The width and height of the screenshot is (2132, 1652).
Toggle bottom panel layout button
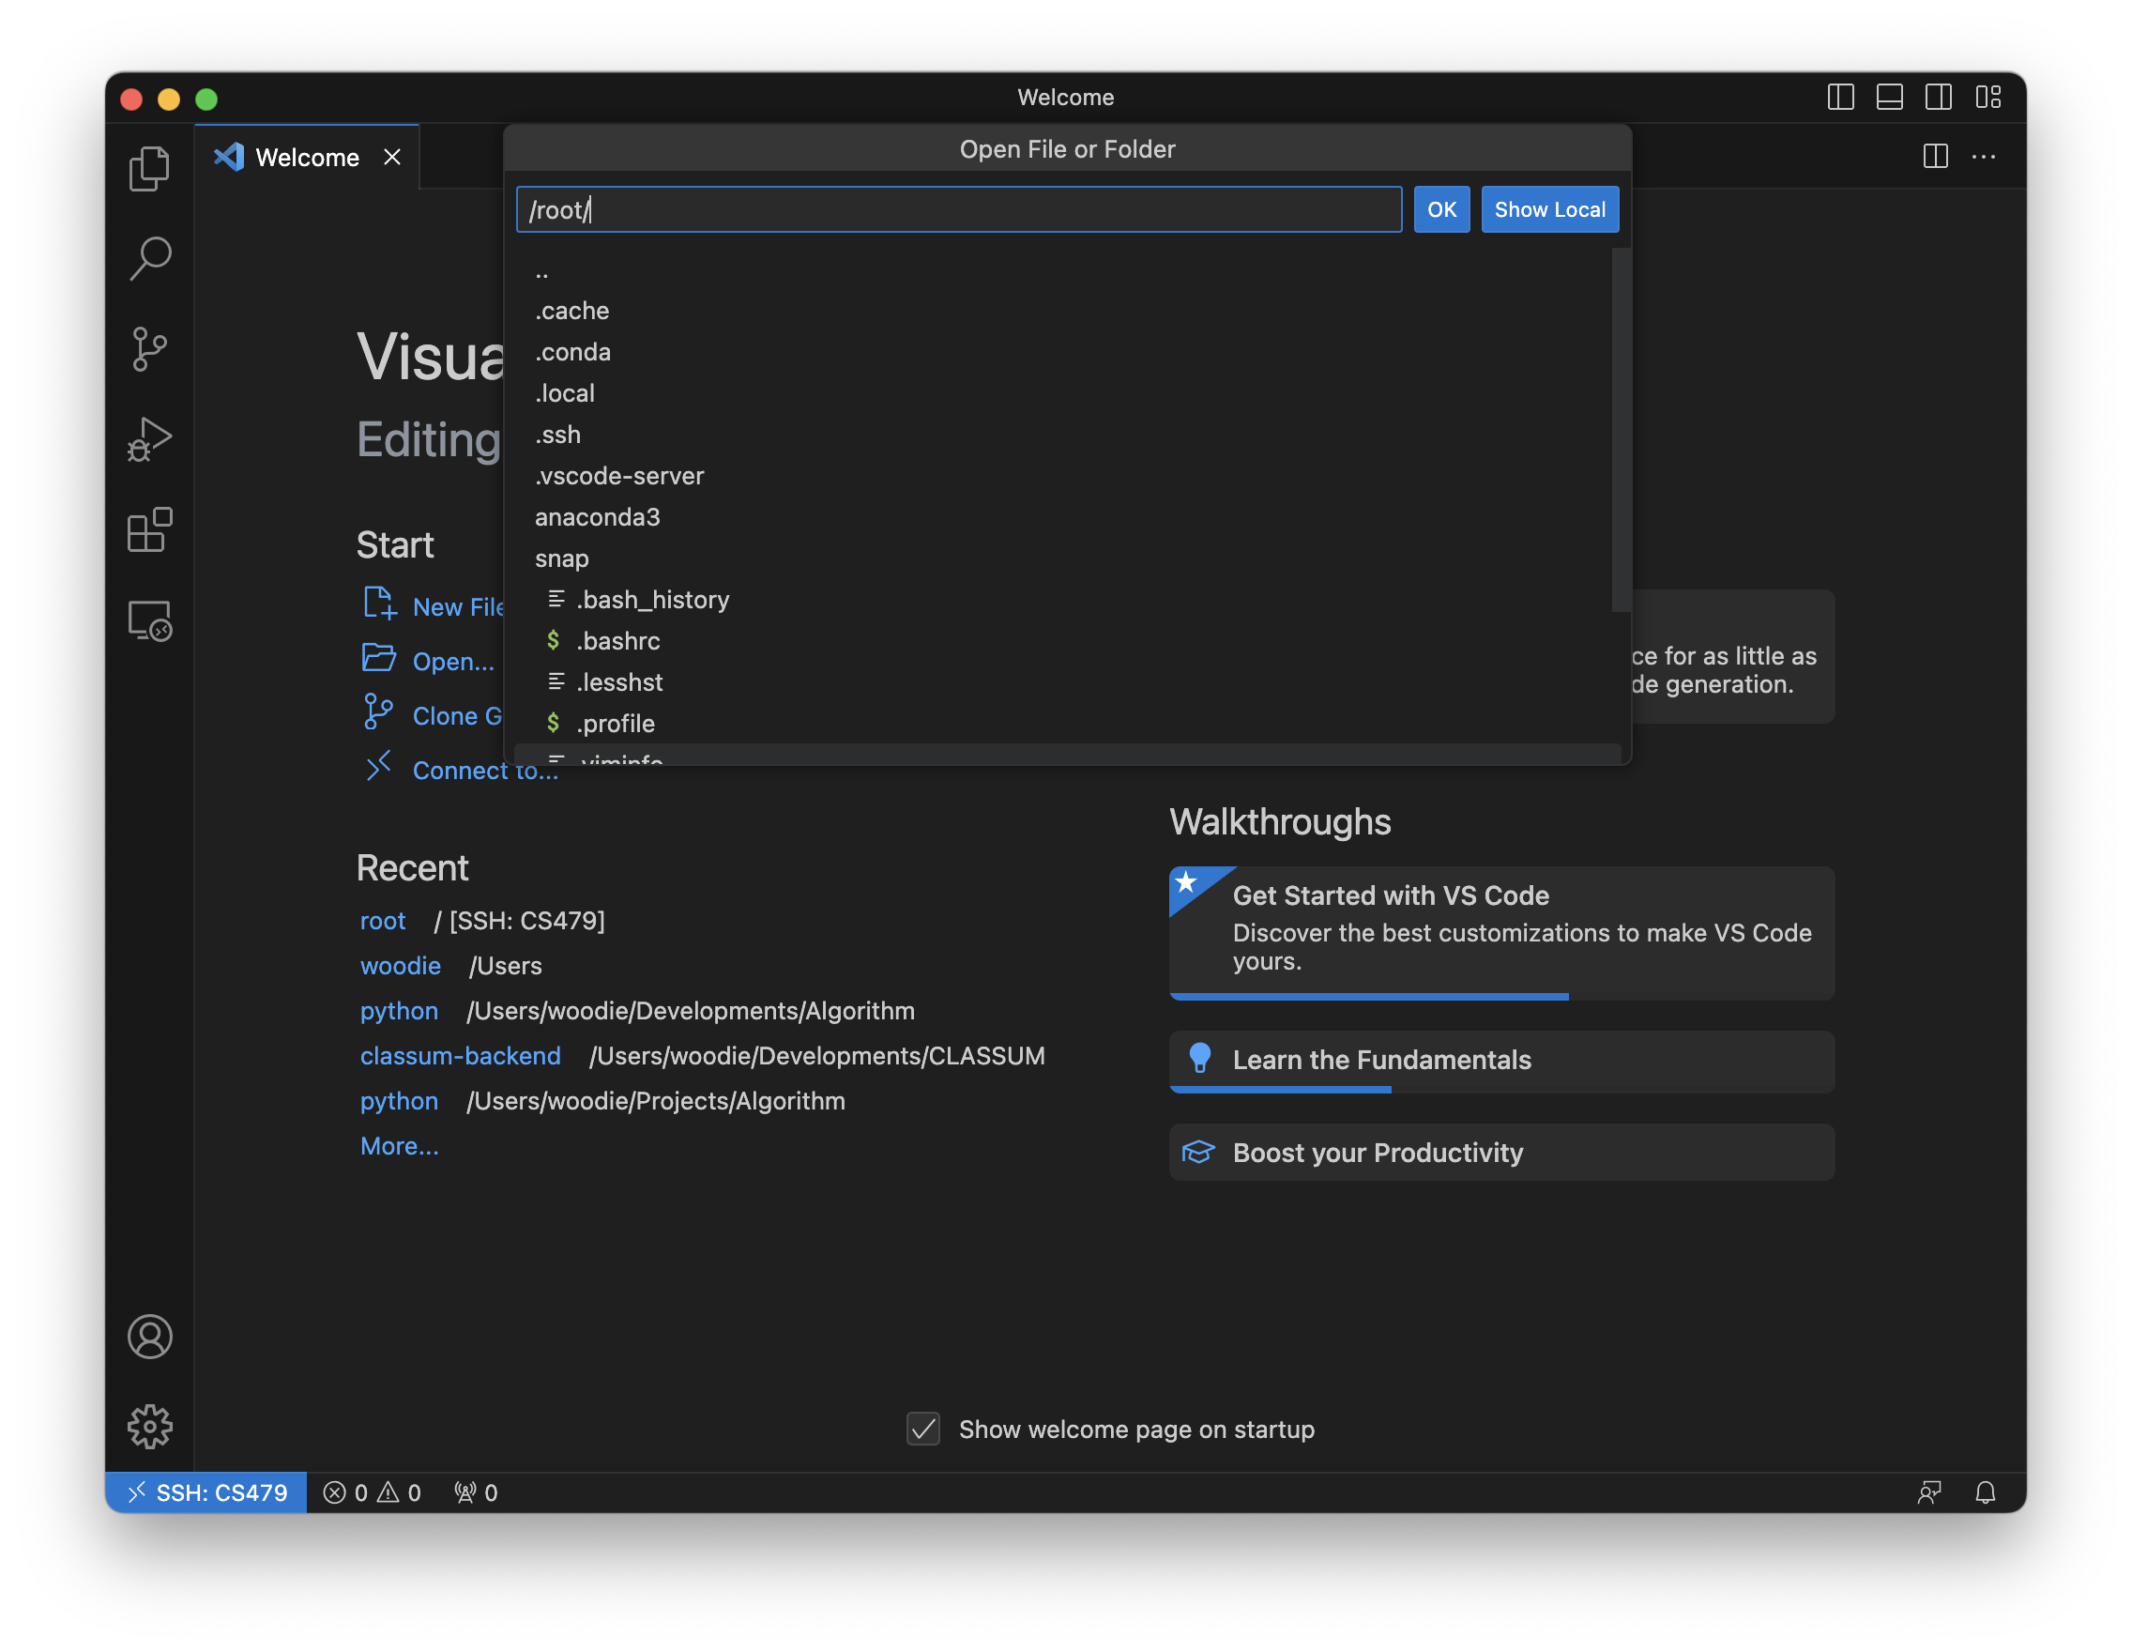pyautogui.click(x=1889, y=98)
